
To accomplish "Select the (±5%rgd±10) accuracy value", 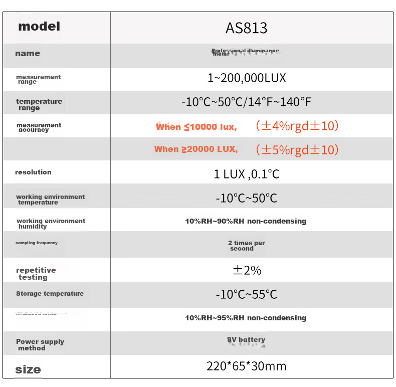I will pos(297,150).
